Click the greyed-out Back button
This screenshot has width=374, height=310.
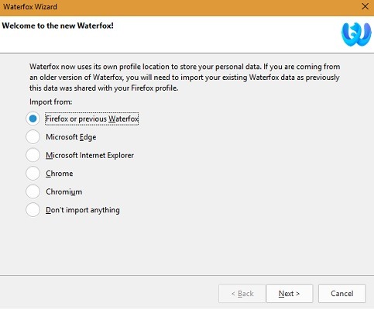point(242,294)
